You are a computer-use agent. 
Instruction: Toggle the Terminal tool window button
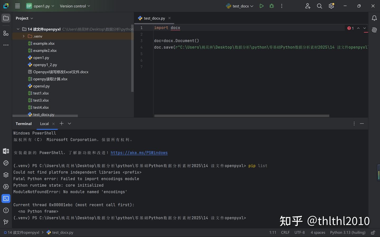coord(6,198)
